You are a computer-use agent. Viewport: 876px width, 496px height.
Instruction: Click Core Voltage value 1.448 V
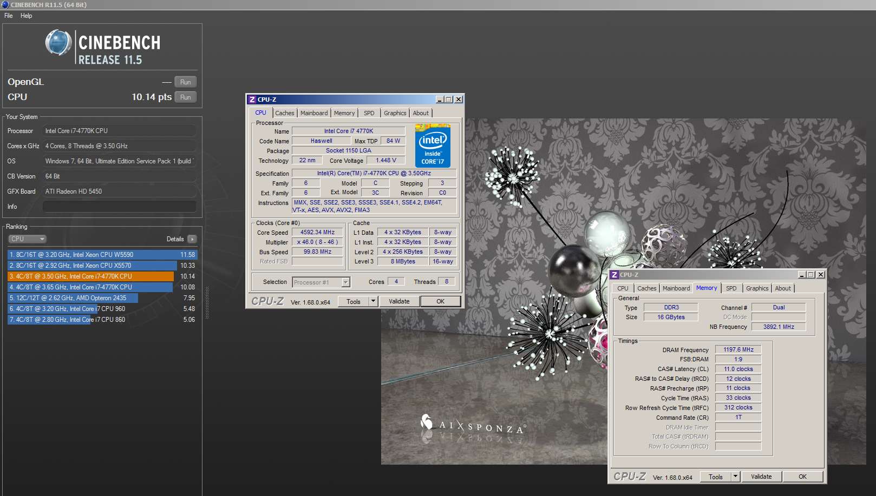386,161
